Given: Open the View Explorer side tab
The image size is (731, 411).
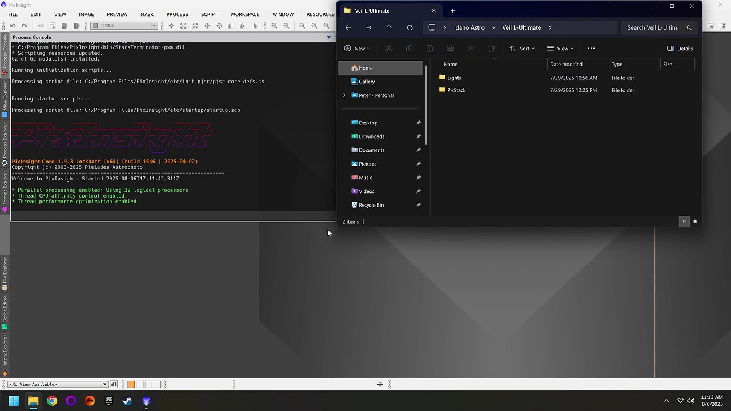Looking at the screenshot, I should pos(5,99).
